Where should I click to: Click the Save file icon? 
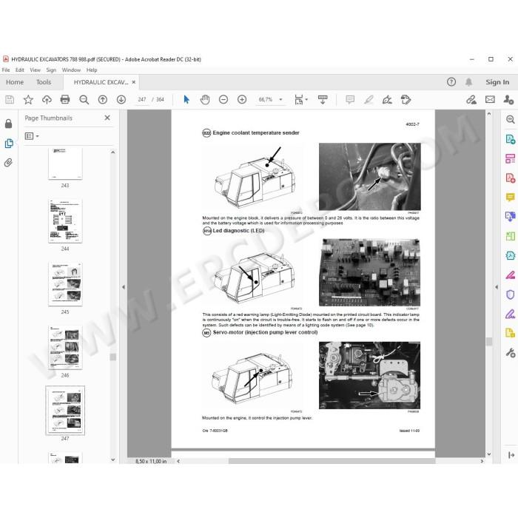tap(10, 99)
